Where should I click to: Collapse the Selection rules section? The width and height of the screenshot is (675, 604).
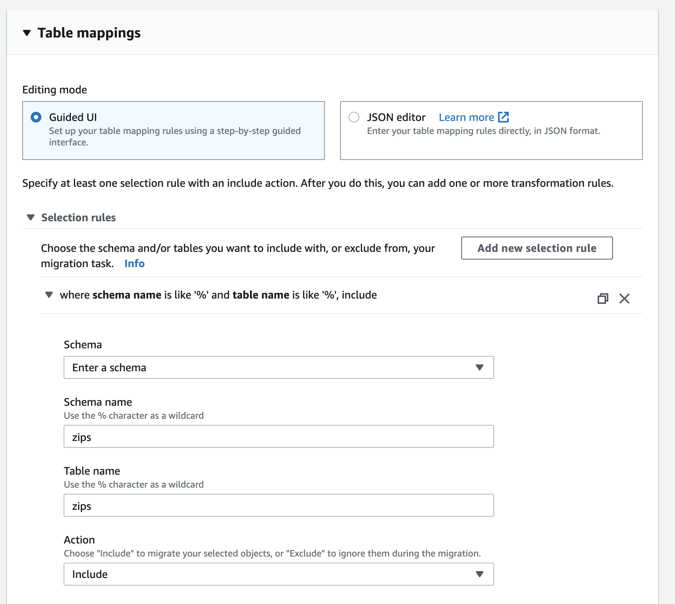(x=30, y=217)
